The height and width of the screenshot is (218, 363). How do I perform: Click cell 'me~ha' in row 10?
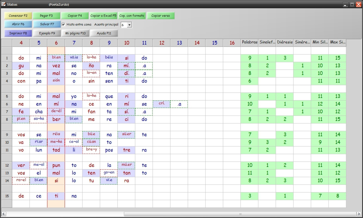coord(56,142)
